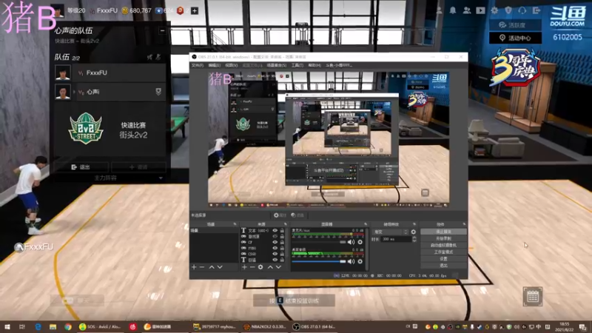The image size is (592, 333).
Task: Open game settings gear in top bar
Action: pos(494,10)
